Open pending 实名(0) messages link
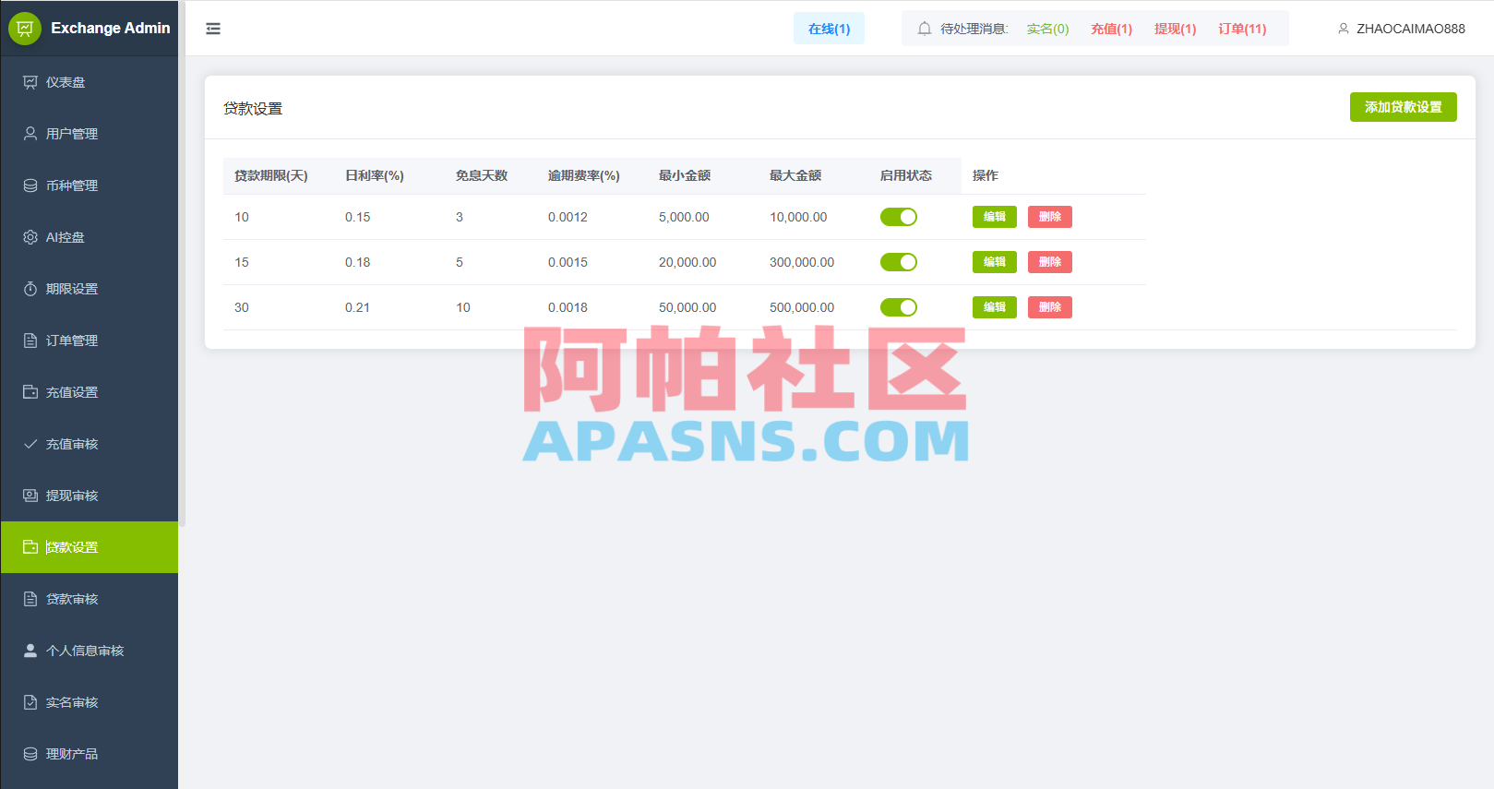 click(x=1047, y=29)
